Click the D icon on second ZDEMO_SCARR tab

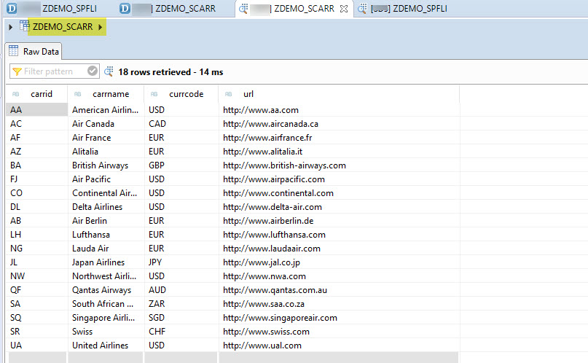125,8
